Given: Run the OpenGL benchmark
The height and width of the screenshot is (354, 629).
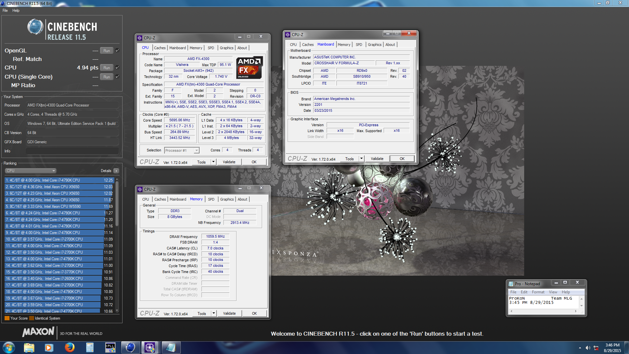Looking at the screenshot, I should [x=106, y=50].
